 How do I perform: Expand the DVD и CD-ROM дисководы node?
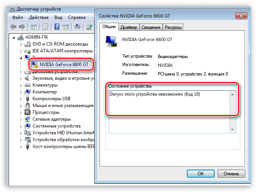coord(21,44)
